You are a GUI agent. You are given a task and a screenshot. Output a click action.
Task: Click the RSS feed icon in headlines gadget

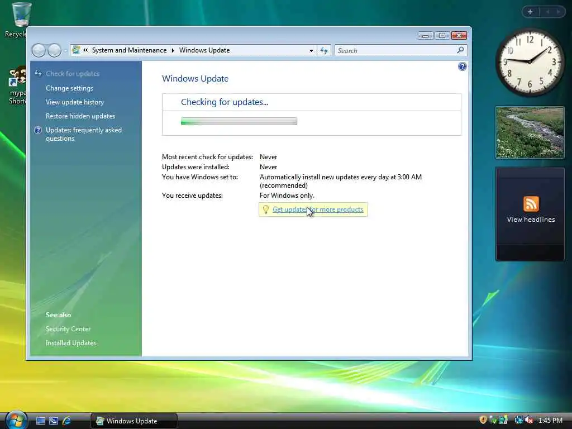coord(531,204)
